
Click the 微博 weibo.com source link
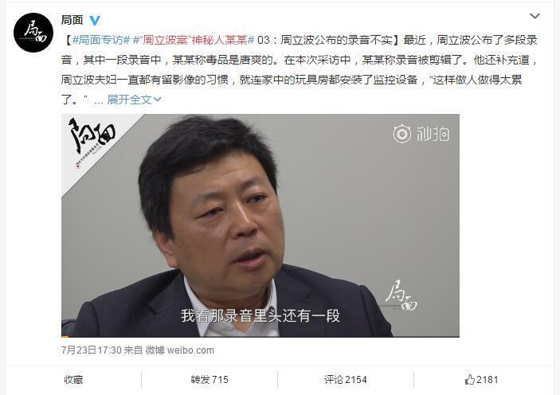tap(180, 350)
